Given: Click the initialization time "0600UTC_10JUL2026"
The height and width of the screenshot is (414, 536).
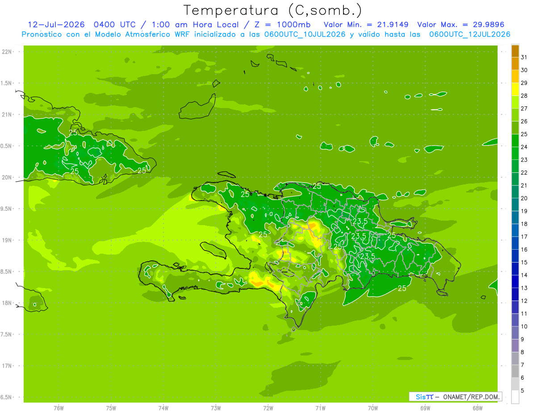Looking at the screenshot, I should [x=305, y=34].
